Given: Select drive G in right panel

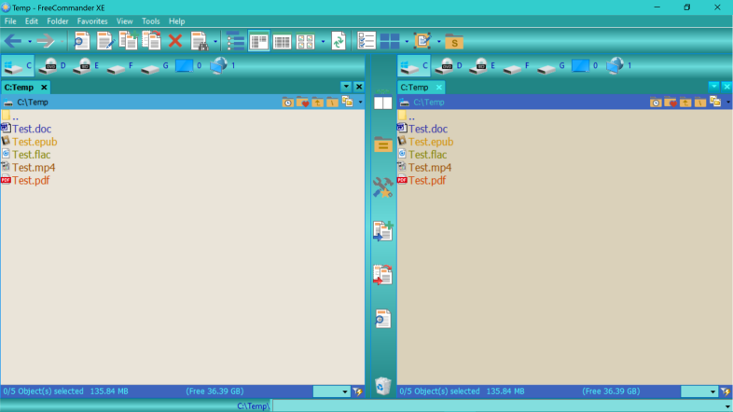Looking at the screenshot, I should (x=551, y=66).
